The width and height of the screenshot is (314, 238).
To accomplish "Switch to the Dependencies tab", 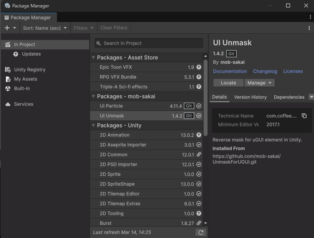I will [x=289, y=97].
